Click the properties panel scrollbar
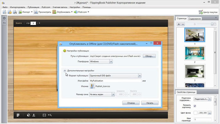 coord(215,102)
